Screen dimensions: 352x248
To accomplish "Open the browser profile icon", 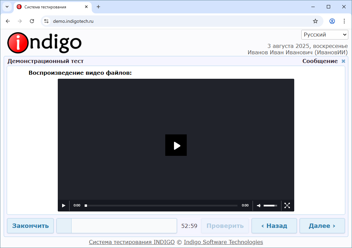I will point(332,21).
